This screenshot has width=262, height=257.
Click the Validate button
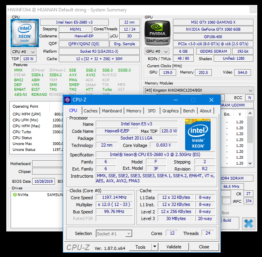click(174, 247)
